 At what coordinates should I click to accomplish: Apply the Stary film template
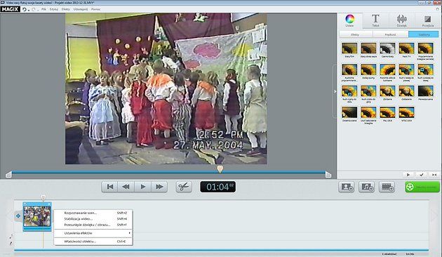pos(349,48)
